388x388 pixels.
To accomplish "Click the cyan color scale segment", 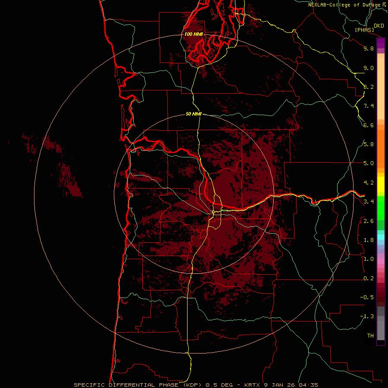I will click(381, 237).
